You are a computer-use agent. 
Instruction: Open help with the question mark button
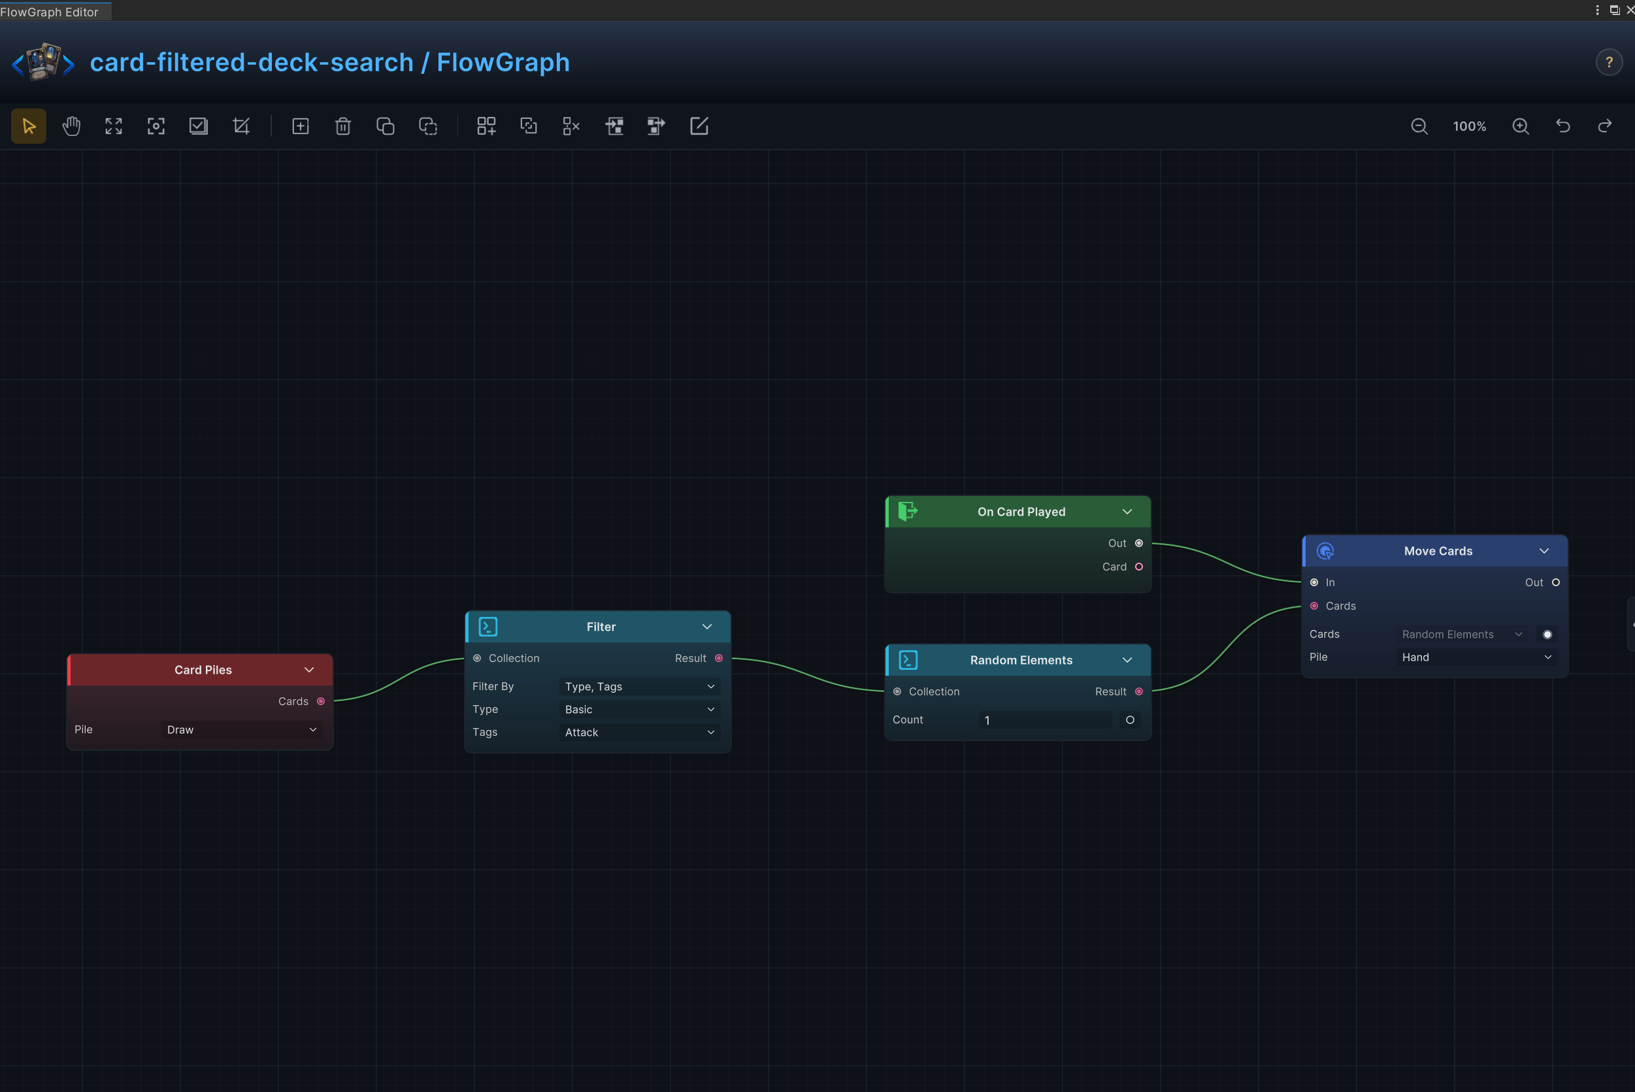1609,63
